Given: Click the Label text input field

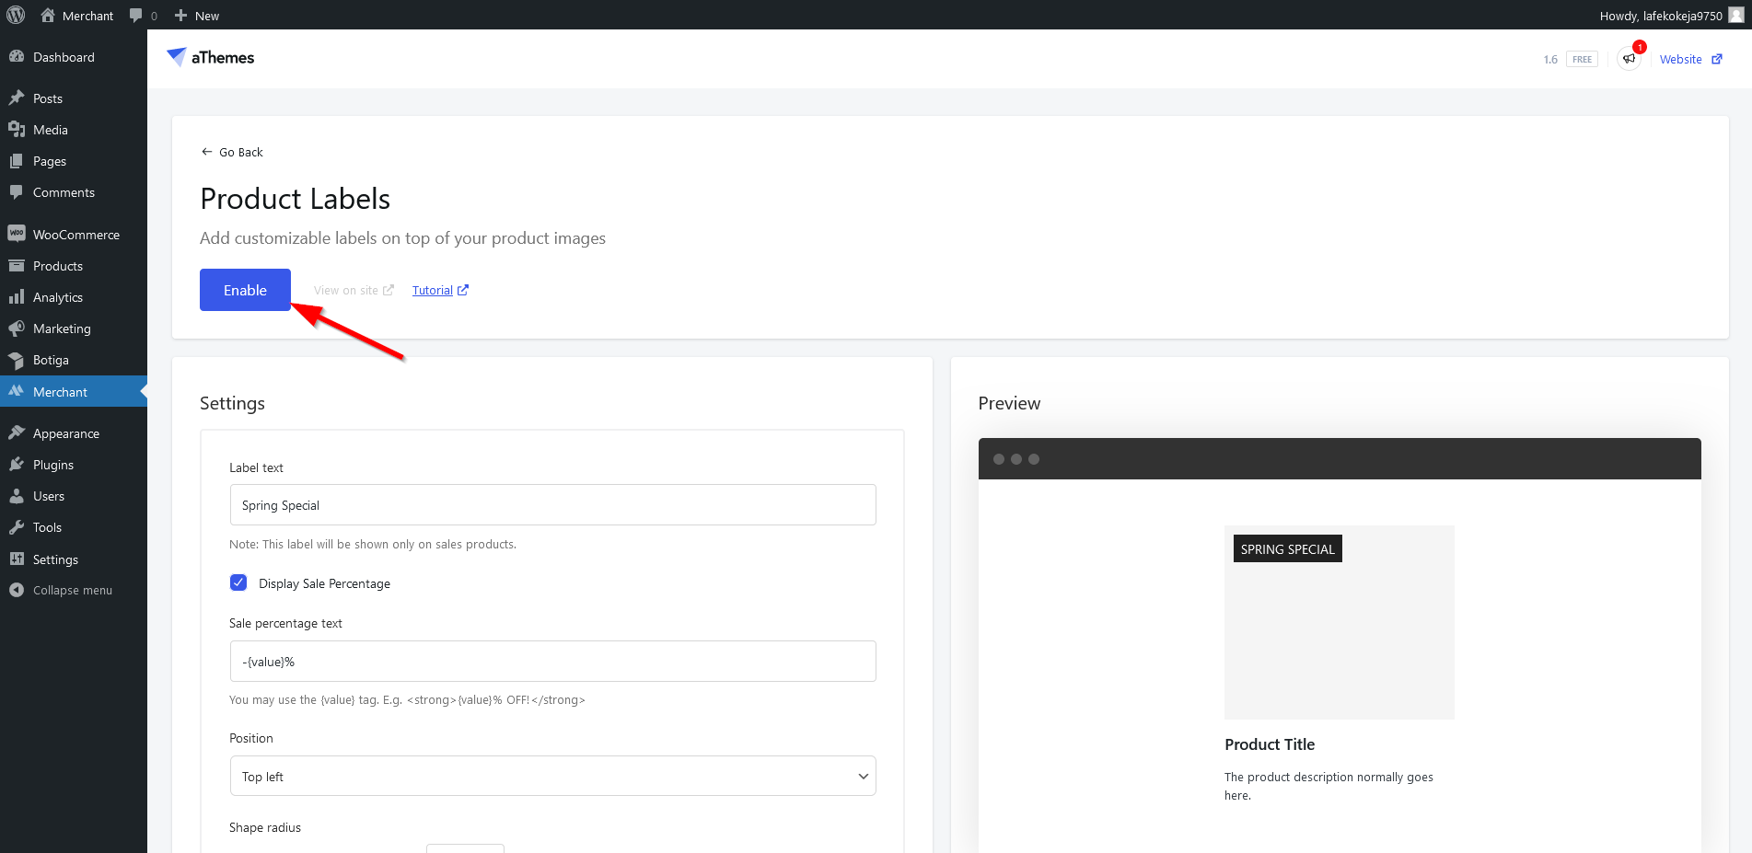Looking at the screenshot, I should click(x=552, y=504).
